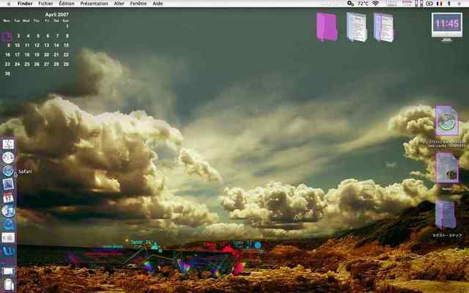The width and height of the screenshot is (469, 293).
Task: Open the Édition menu
Action: [67, 4]
